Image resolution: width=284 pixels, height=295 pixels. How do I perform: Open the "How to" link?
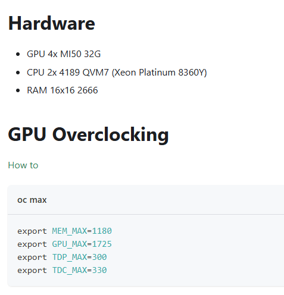point(23,165)
